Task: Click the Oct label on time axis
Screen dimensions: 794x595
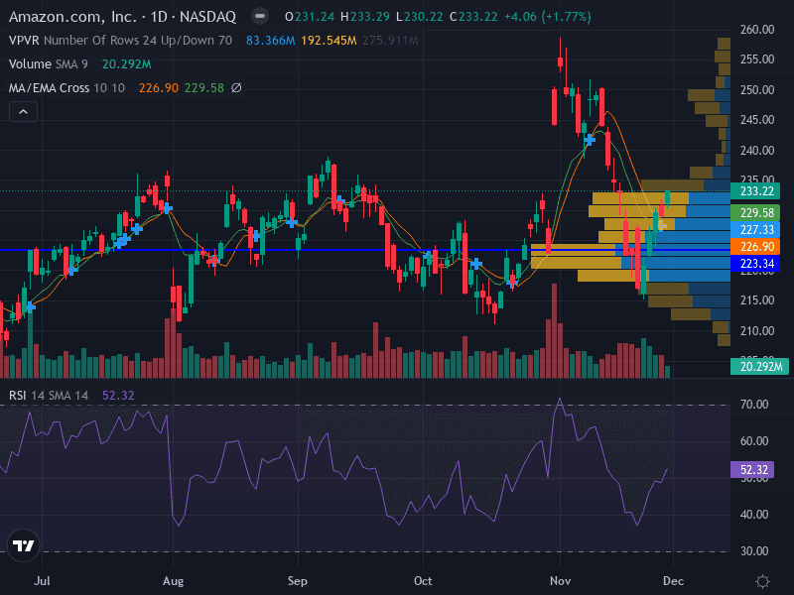Action: 423,581
